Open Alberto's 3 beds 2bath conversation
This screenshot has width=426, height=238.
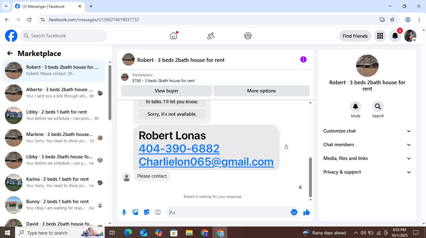(x=54, y=93)
